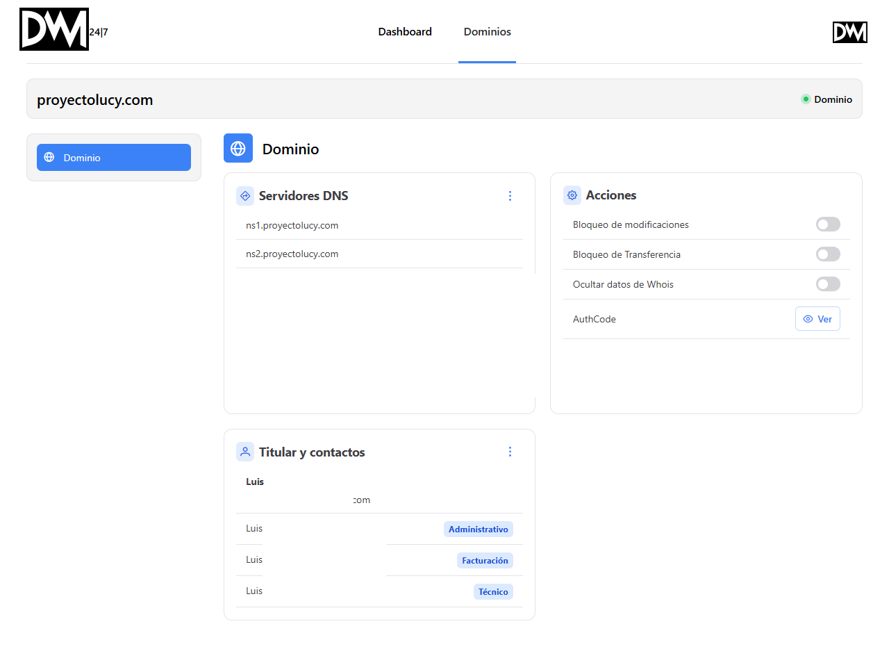Click the Facturación contact badge
Viewport: 889px width, 665px height.
[485, 561]
